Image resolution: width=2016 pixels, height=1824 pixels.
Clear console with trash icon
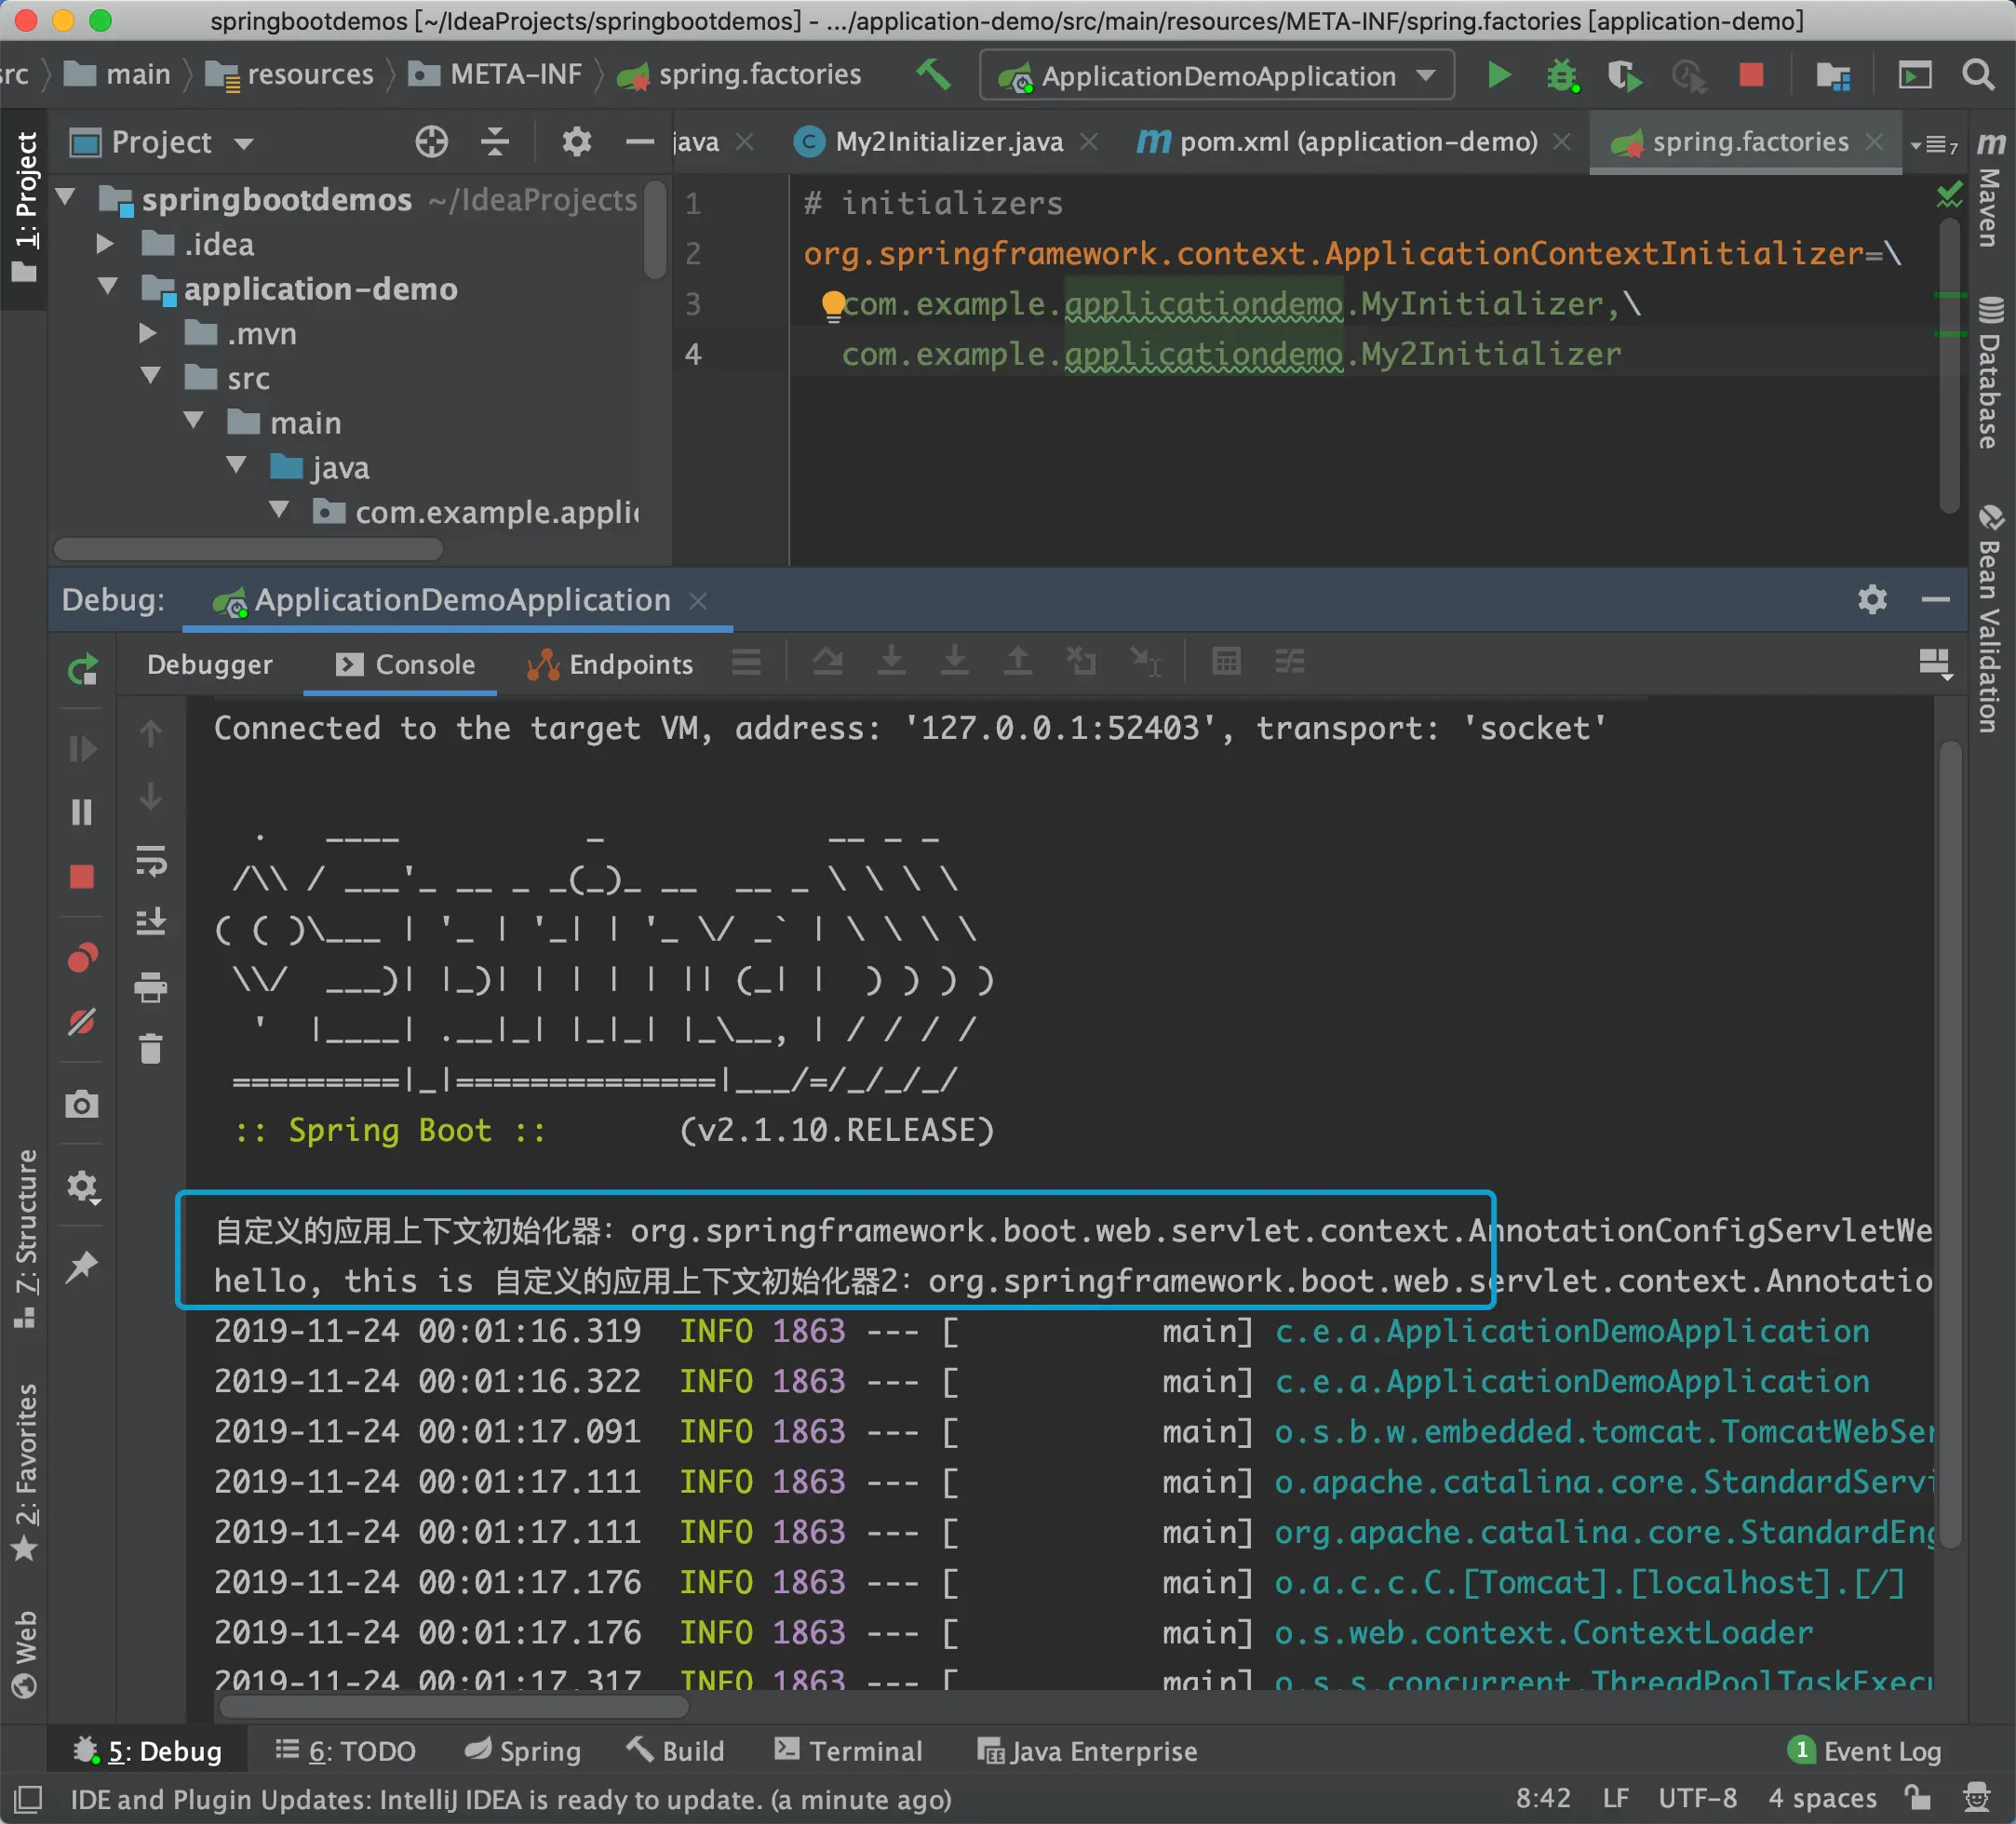coord(151,1049)
